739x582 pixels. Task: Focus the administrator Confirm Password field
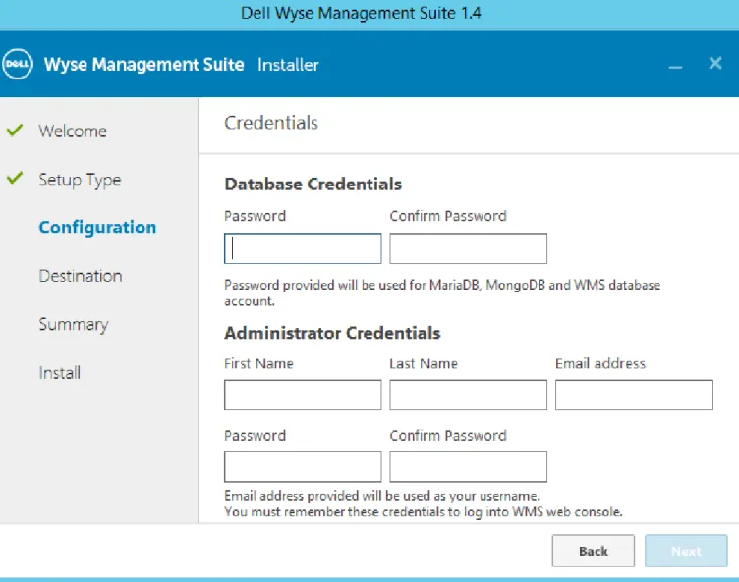(x=469, y=466)
